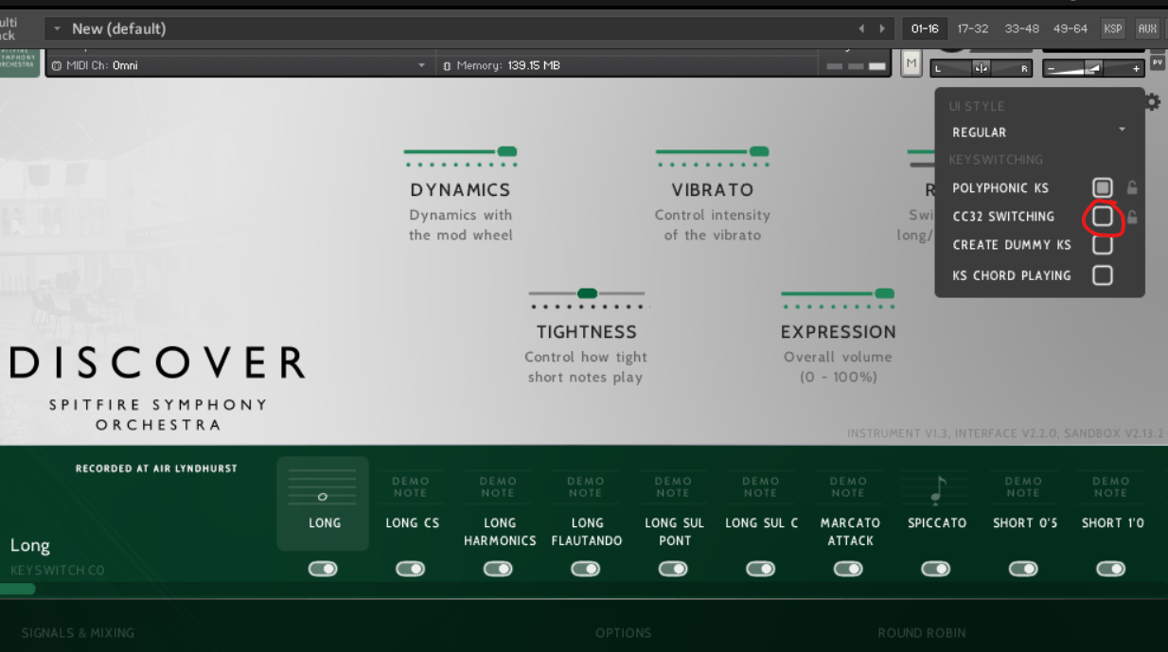1168x652 pixels.
Task: Tick the KS Chord Playing checkbox
Action: (x=1102, y=275)
